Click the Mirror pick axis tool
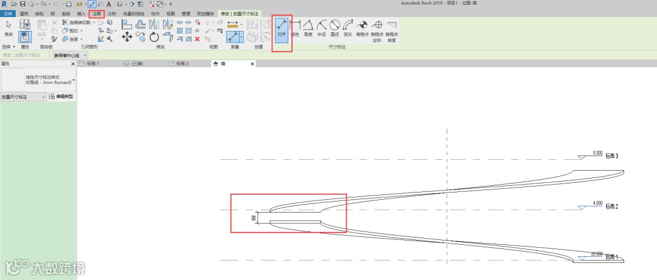This screenshot has height=280, width=657. [154, 24]
